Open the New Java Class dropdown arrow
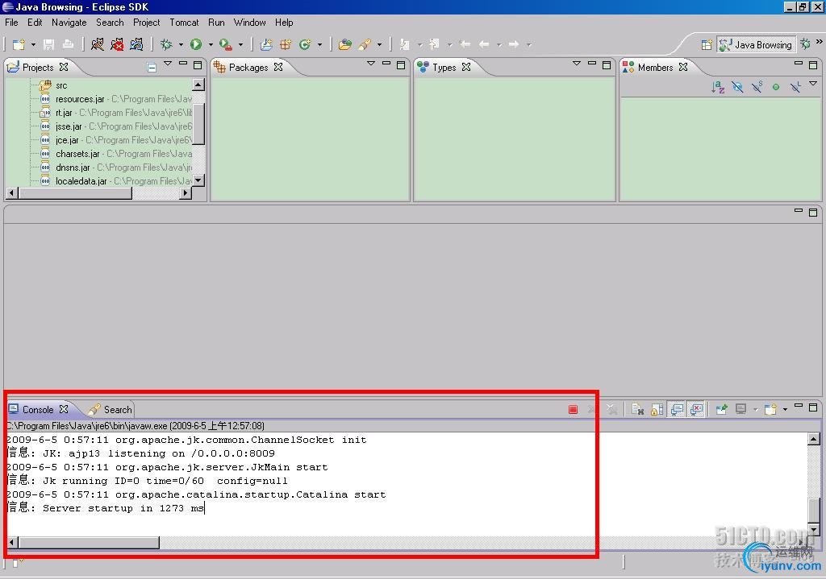826x579 pixels. 319,45
